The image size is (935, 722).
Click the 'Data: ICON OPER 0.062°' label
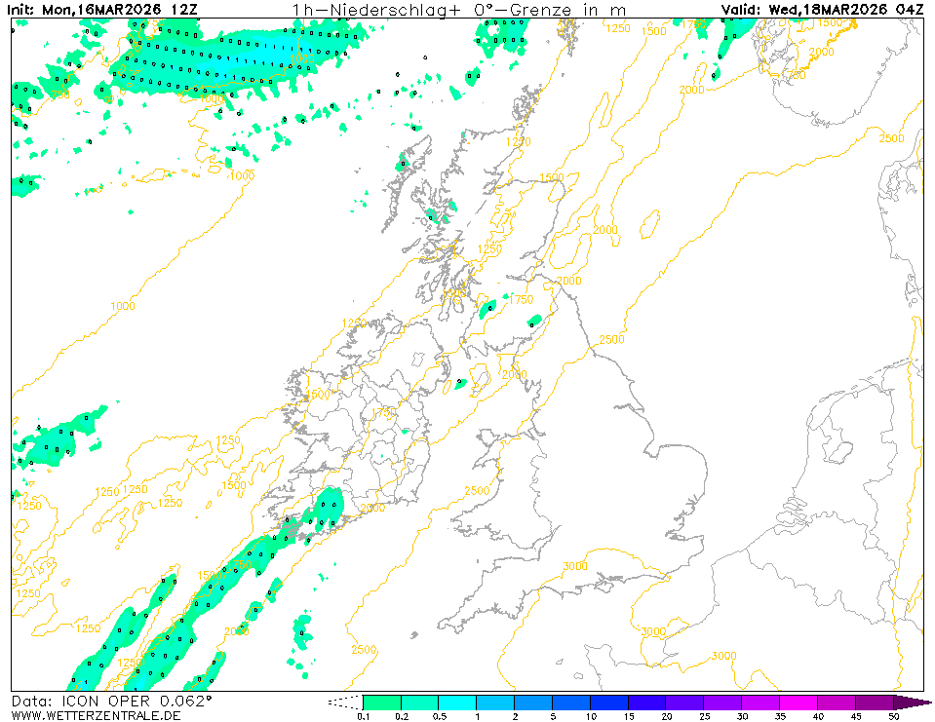click(111, 701)
